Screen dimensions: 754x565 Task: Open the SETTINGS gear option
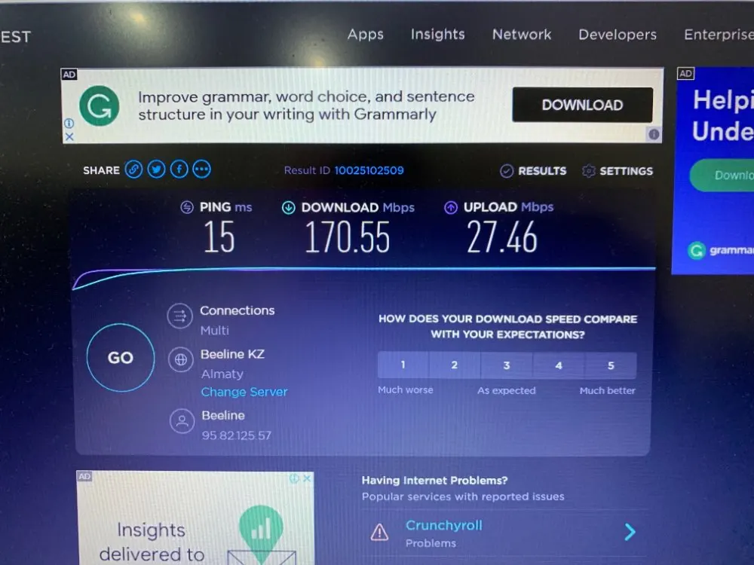point(618,171)
